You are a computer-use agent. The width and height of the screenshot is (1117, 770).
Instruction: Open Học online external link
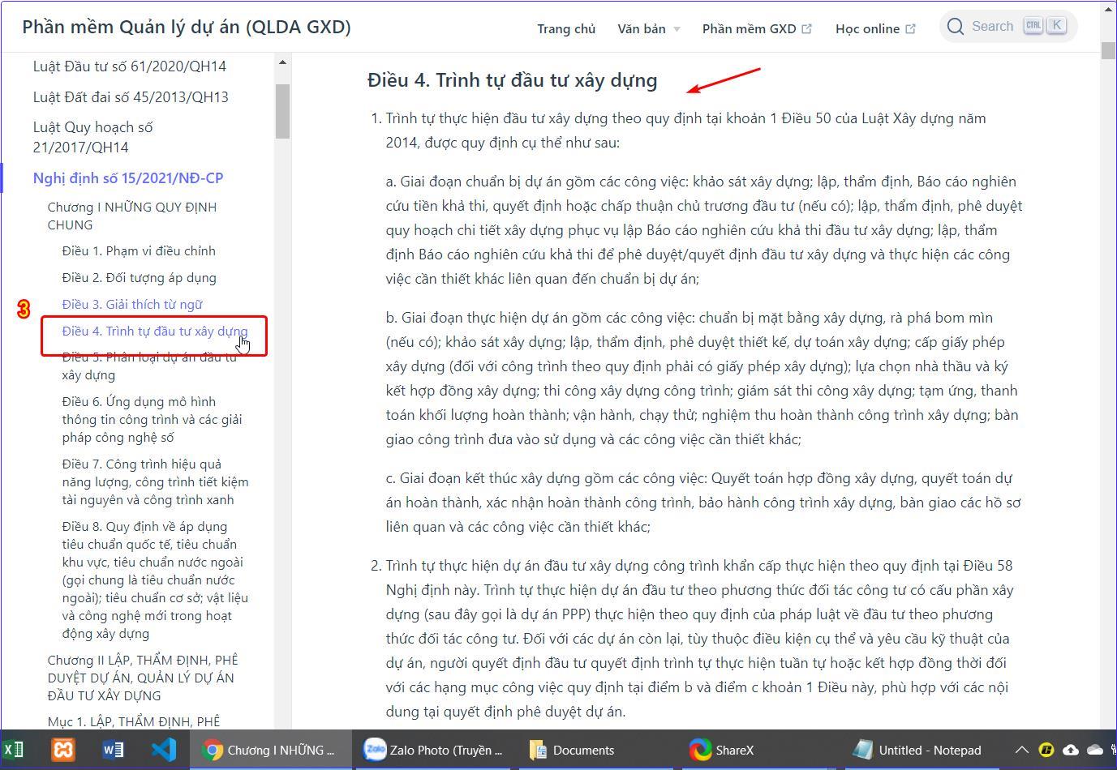click(874, 28)
